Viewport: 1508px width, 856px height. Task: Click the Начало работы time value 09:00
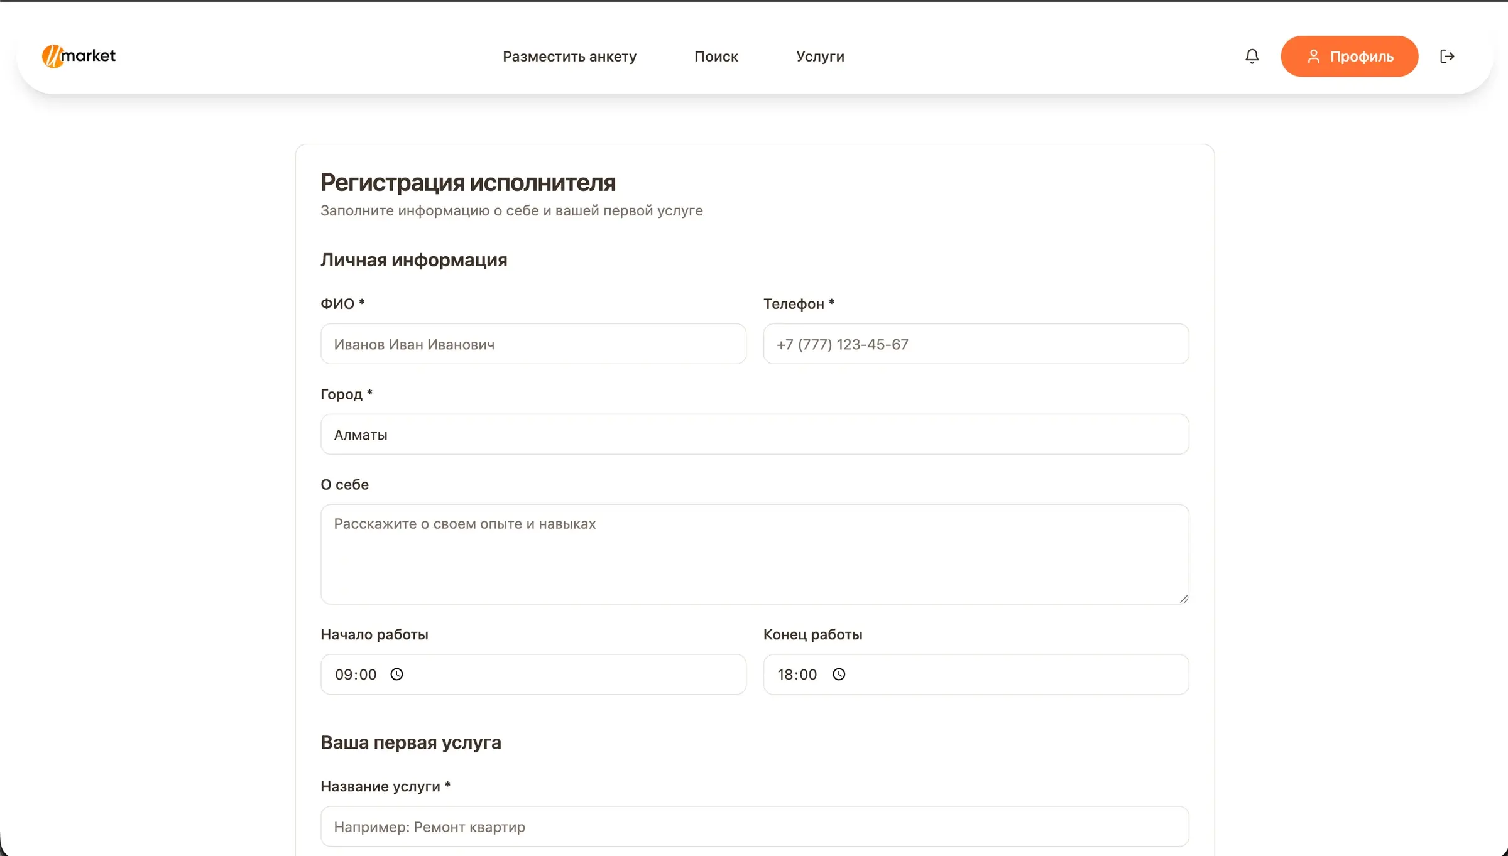tap(356, 675)
